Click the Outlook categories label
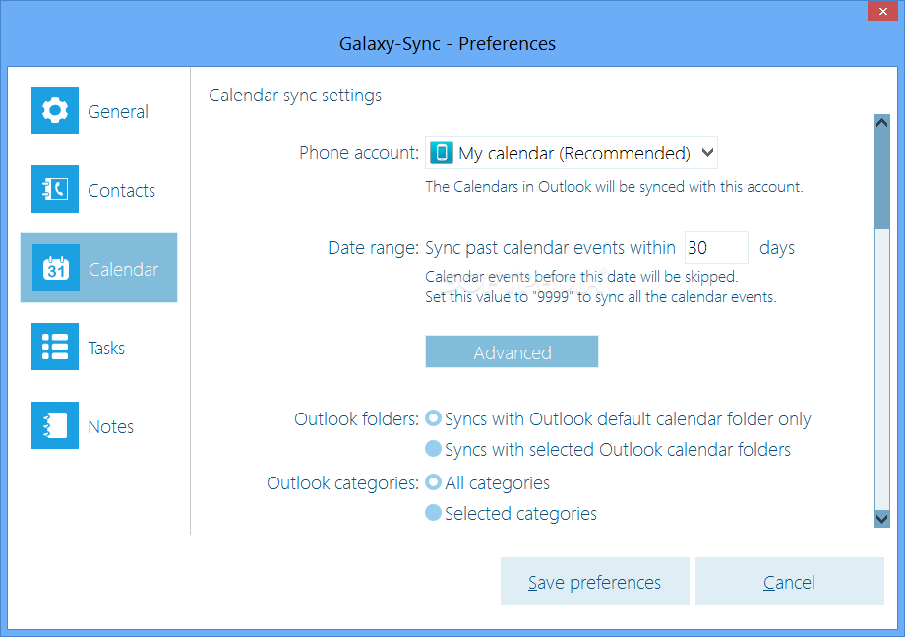Image resolution: width=905 pixels, height=637 pixels. pos(343,482)
